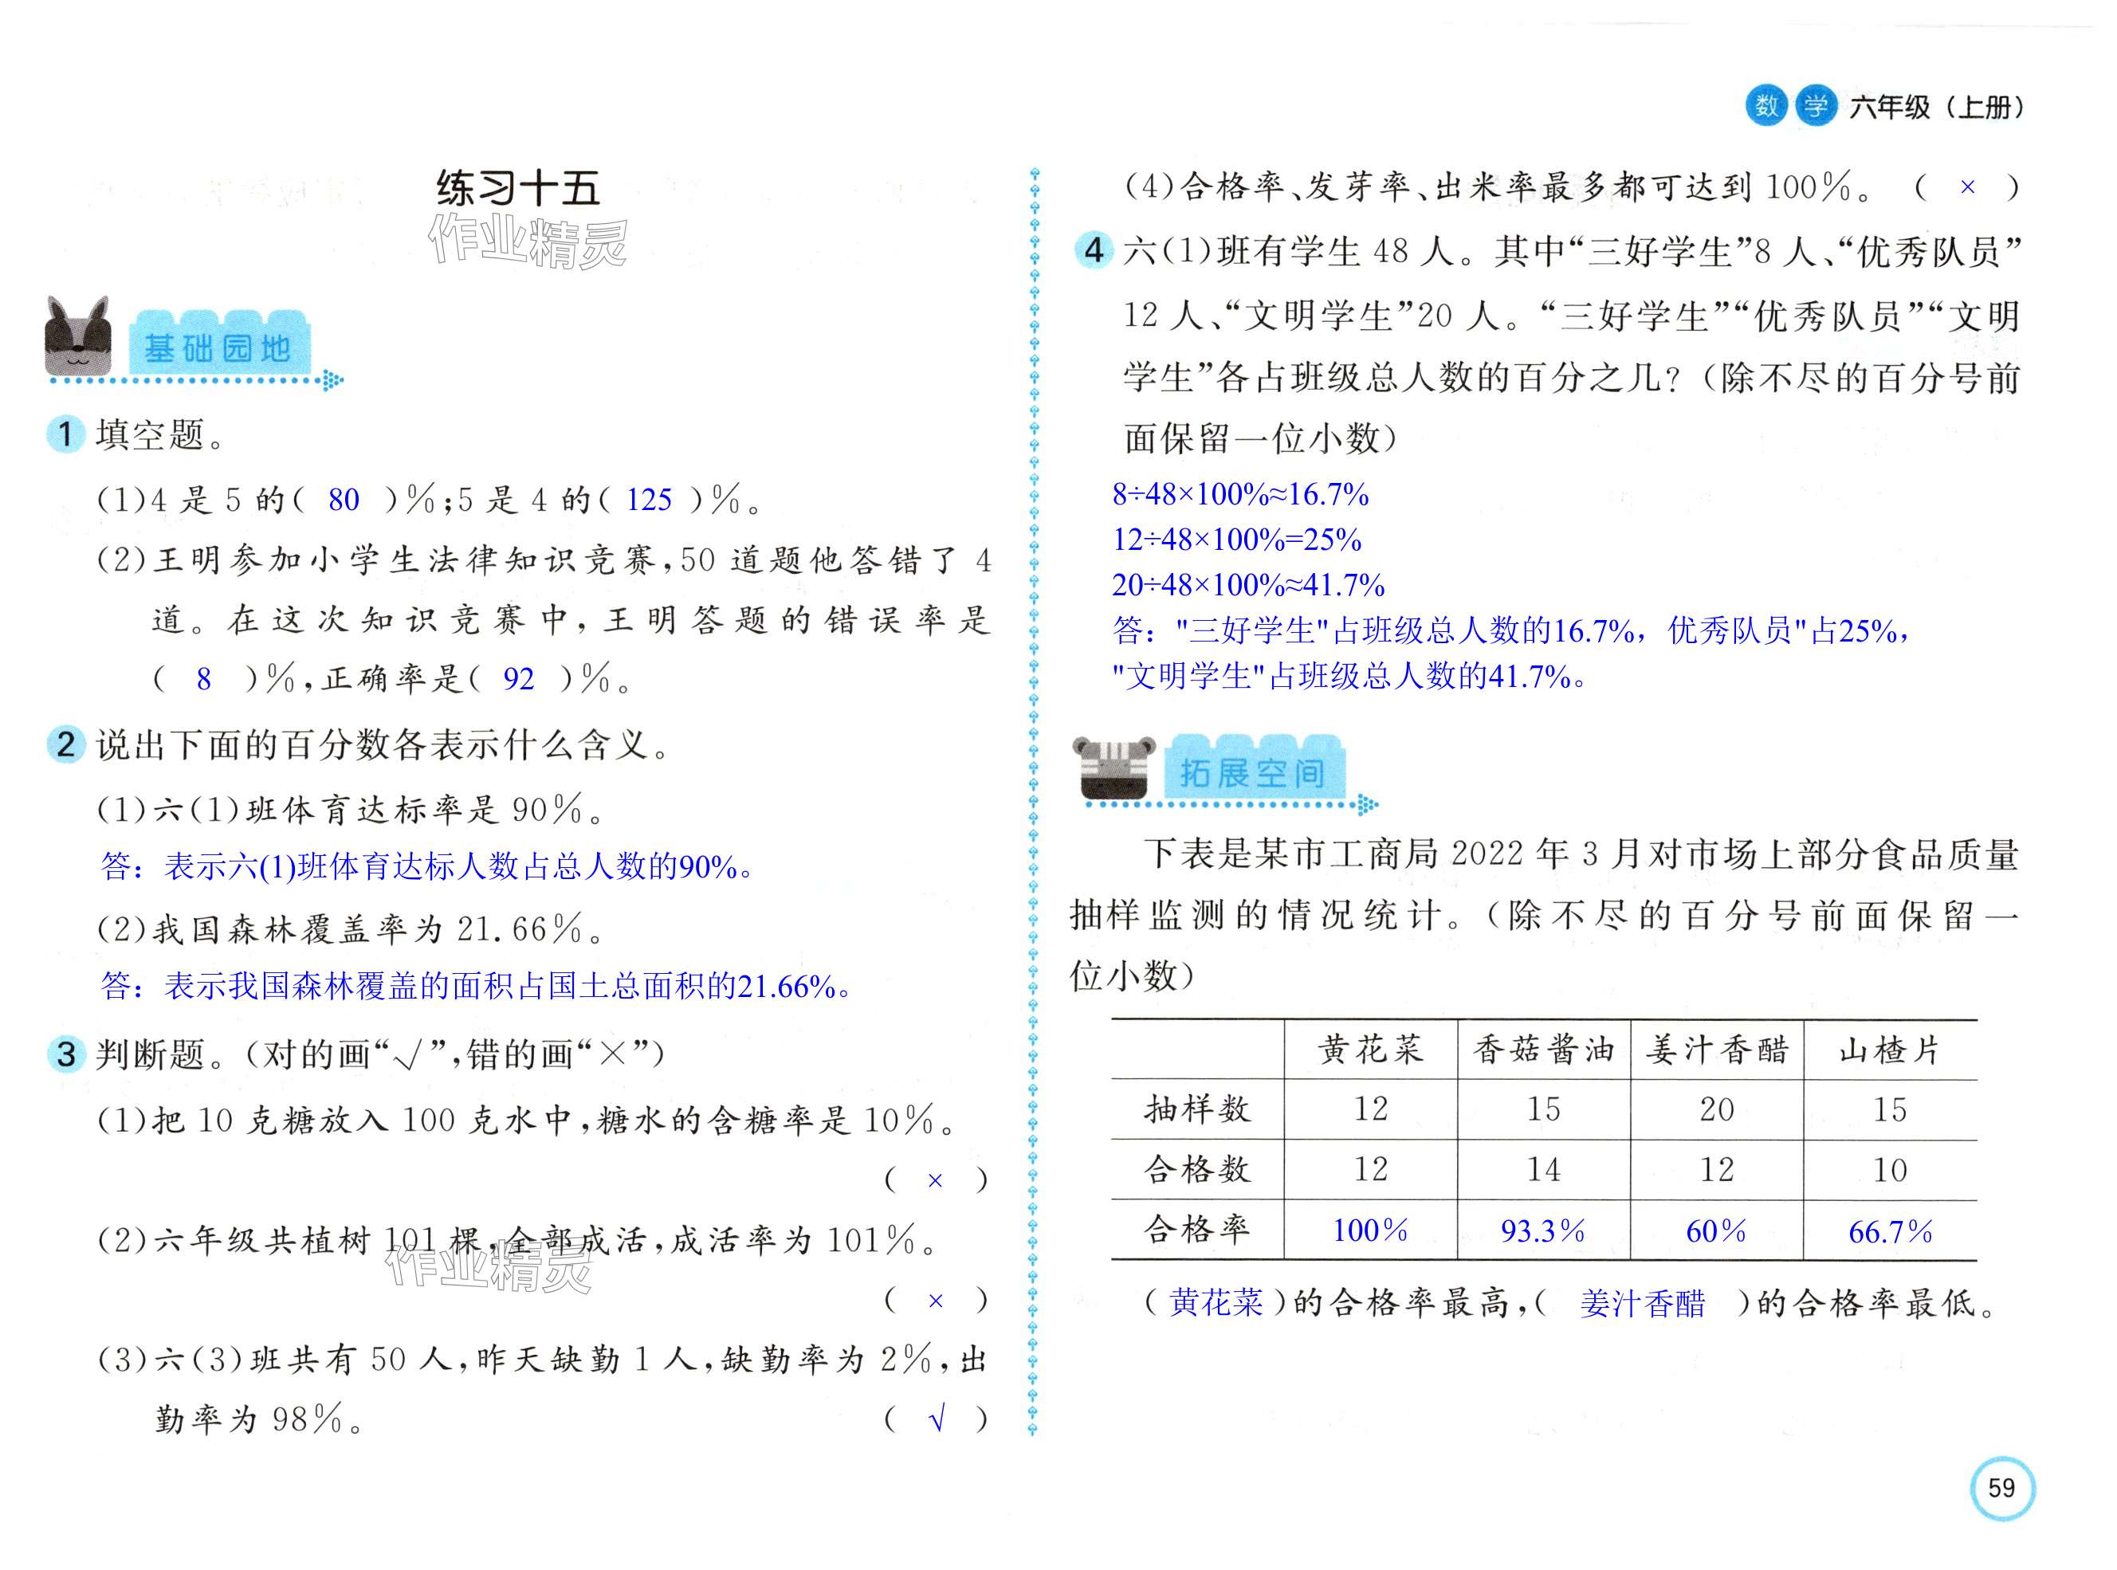Click the row label 抽样数

click(x=1197, y=1109)
